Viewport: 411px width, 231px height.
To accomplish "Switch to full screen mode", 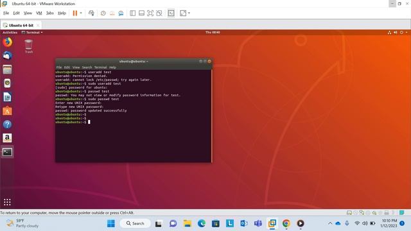I will coord(150,13).
